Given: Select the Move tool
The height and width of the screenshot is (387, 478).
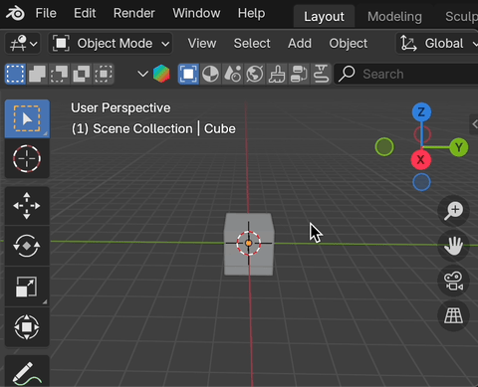Looking at the screenshot, I should click(x=27, y=206).
